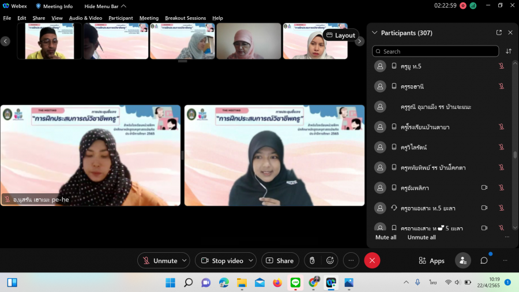The width and height of the screenshot is (519, 292).
Task: Open the Audio & Video menu
Action: tap(85, 18)
